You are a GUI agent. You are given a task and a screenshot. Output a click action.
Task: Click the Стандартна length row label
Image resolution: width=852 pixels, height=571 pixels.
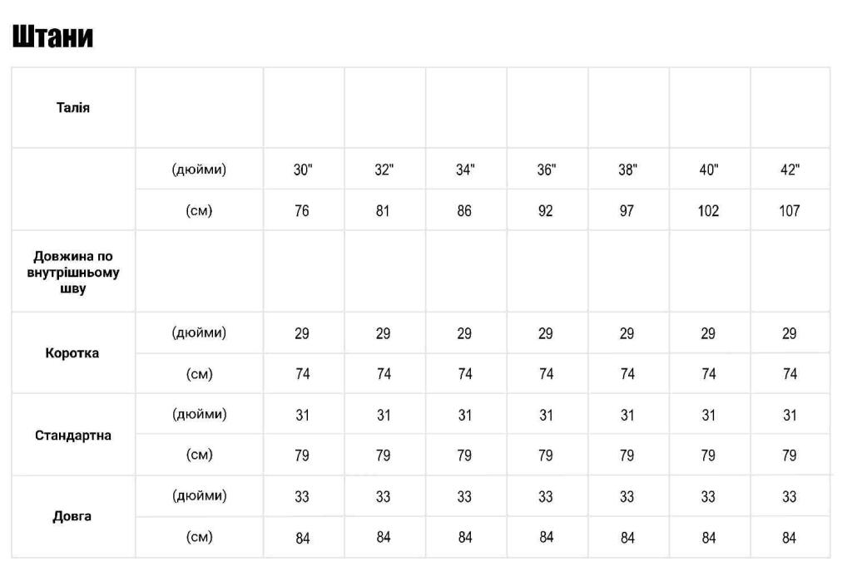click(73, 436)
